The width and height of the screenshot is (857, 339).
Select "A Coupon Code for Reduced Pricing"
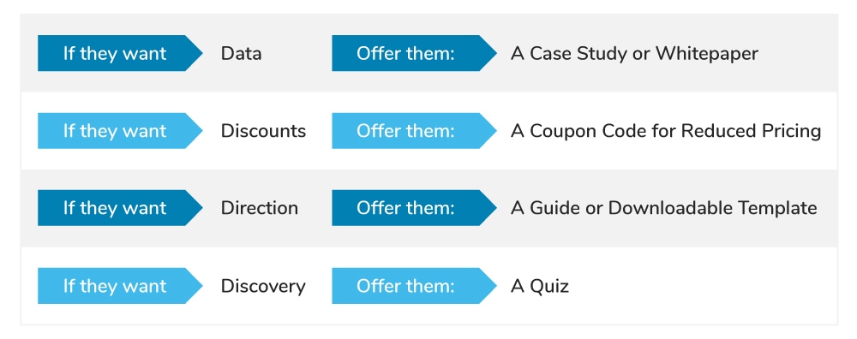pyautogui.click(x=666, y=132)
